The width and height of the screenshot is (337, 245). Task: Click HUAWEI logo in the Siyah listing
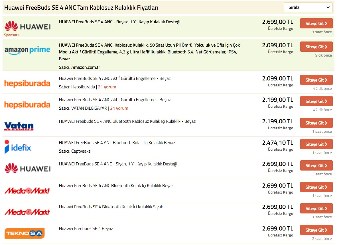click(27, 168)
